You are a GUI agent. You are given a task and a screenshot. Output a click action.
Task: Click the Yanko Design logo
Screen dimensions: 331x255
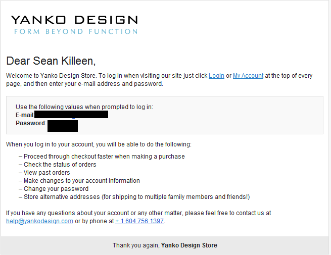pos(74,24)
